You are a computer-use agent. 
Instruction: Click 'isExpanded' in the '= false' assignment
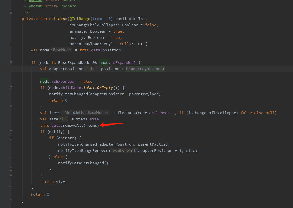[x=63, y=82]
